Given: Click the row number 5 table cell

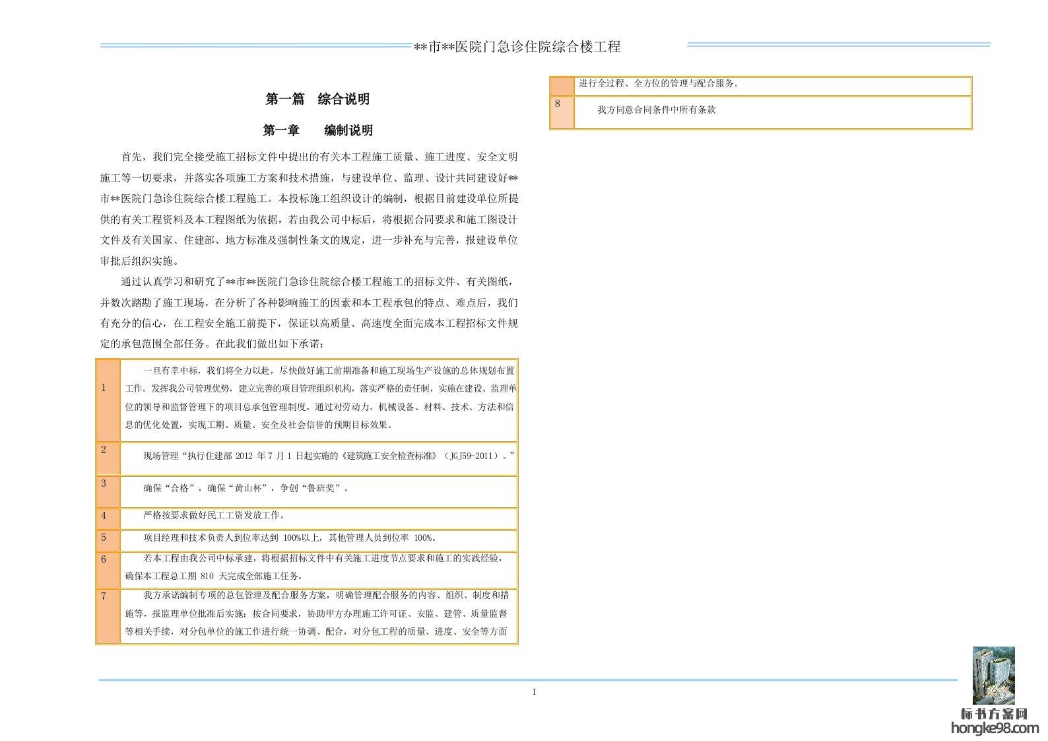Looking at the screenshot, I should click(x=108, y=540).
